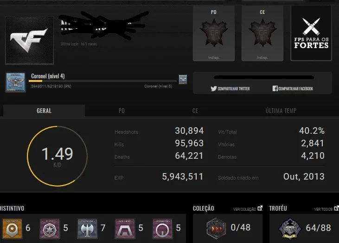Open the CE rank badge card
339x243 pixels.
262,33
